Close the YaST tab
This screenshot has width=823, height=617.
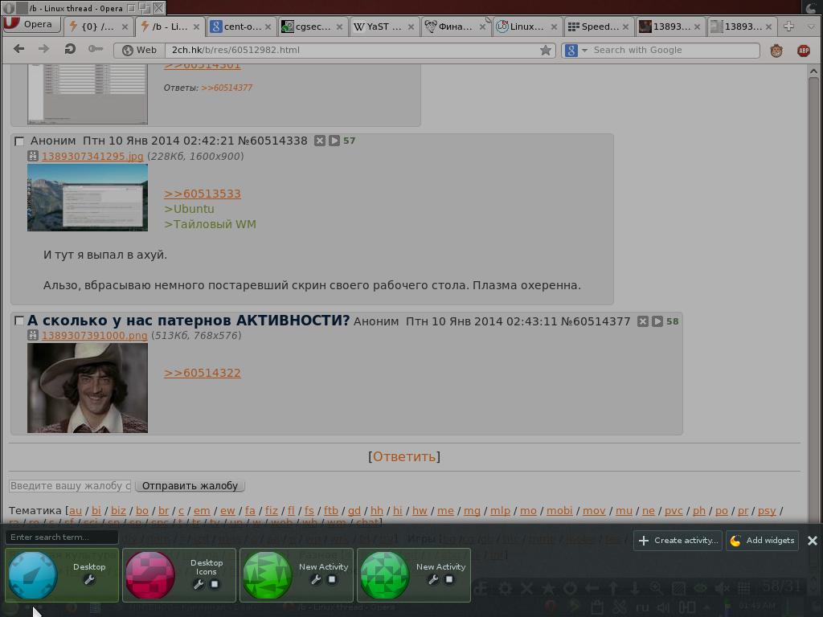tap(411, 27)
